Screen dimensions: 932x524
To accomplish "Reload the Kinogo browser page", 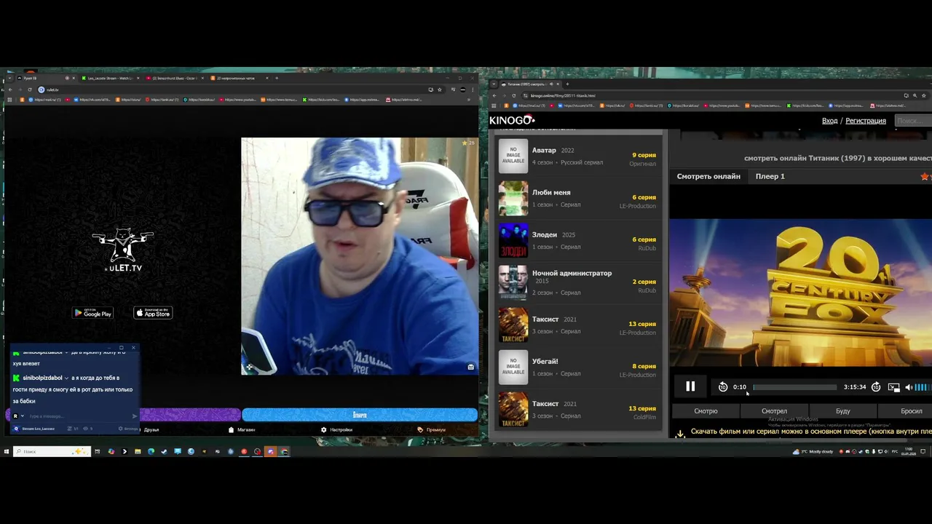I will [x=514, y=95].
